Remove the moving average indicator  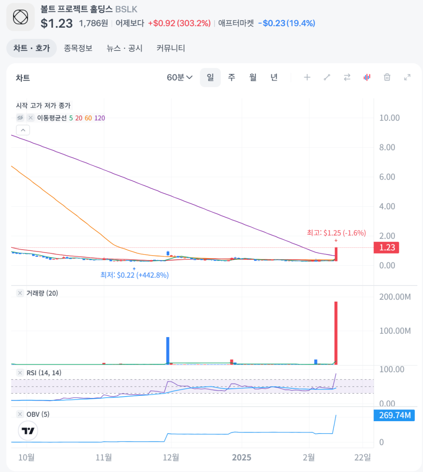tap(30, 118)
